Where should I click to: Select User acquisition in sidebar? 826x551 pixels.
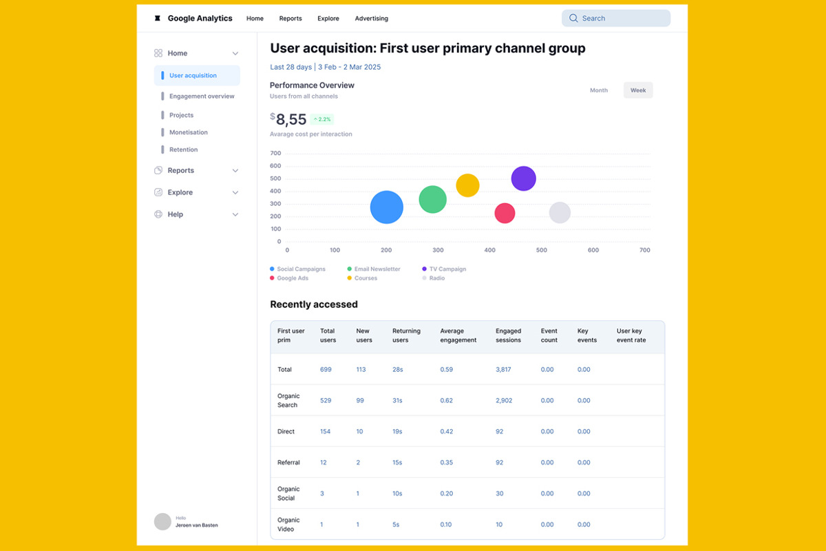coord(197,76)
